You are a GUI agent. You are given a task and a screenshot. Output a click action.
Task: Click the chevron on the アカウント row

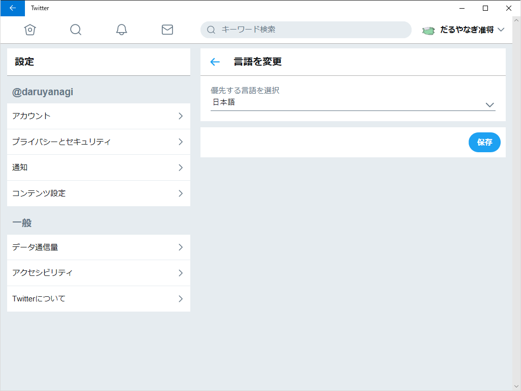tap(181, 116)
